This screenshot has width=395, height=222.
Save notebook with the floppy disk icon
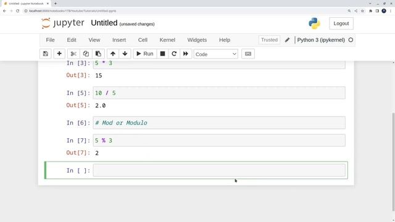tap(45, 54)
